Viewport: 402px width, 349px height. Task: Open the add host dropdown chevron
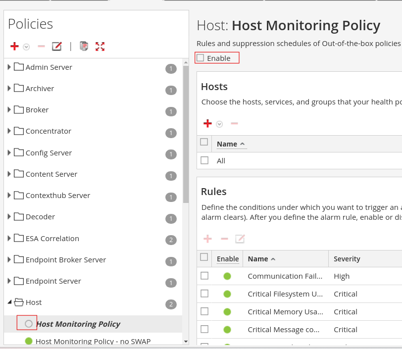[218, 124]
